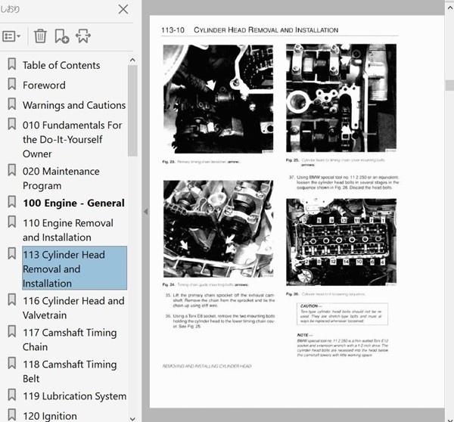
Task: Click bookmark icon beside 117 Camshaft Timing Chain
Action: (11, 331)
